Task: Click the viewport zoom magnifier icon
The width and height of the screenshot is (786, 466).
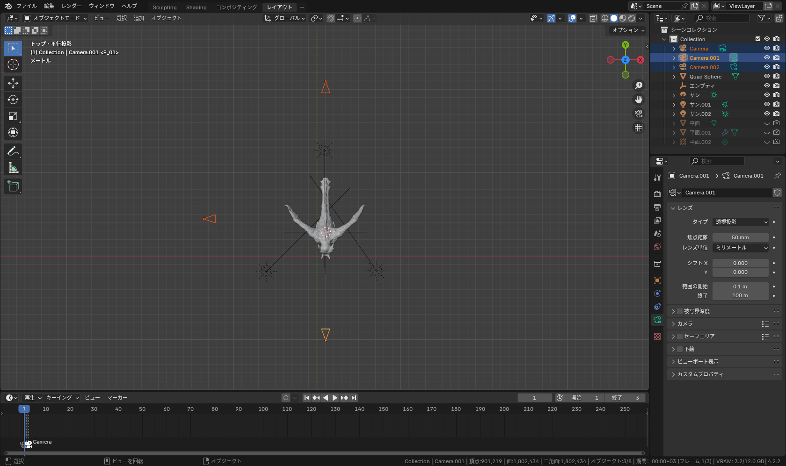Action: 639,86
